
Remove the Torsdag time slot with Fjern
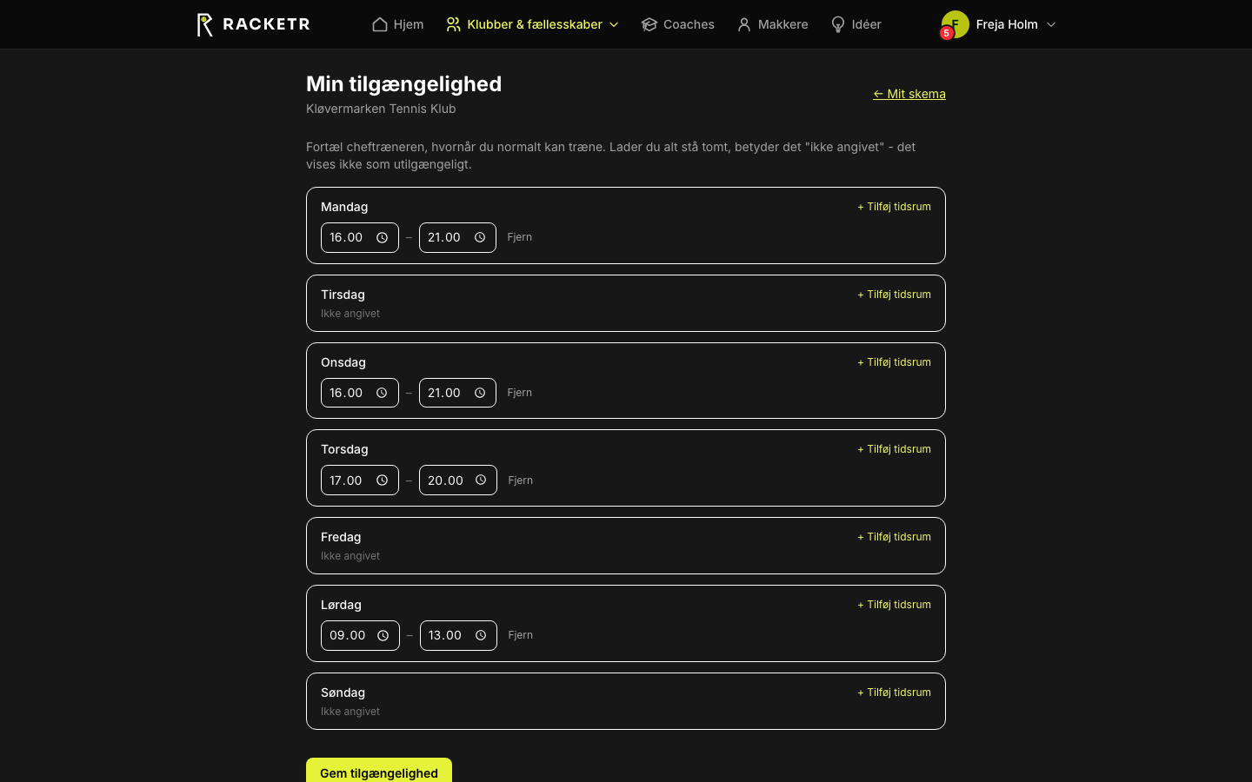point(521,480)
